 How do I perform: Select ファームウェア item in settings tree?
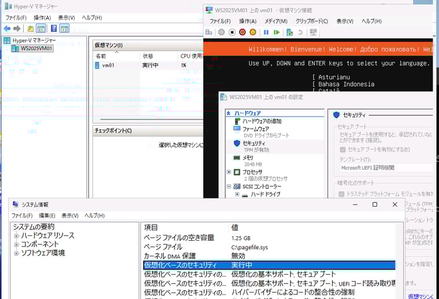click(x=256, y=129)
